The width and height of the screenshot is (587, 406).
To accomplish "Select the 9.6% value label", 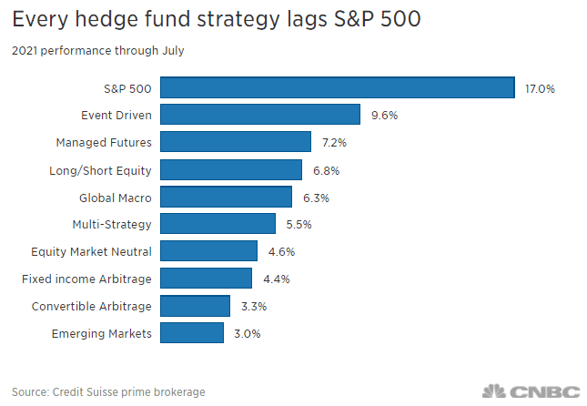I will (x=385, y=116).
